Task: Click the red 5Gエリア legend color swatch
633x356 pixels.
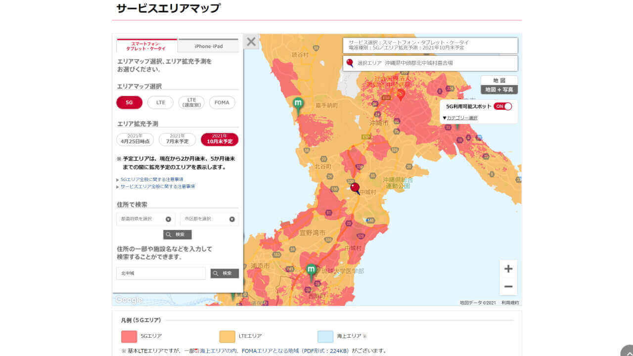Action: pyautogui.click(x=130, y=336)
